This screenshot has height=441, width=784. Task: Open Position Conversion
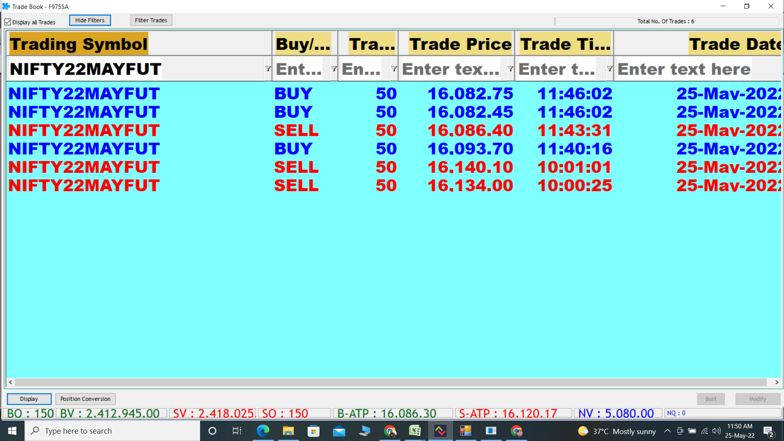click(85, 399)
